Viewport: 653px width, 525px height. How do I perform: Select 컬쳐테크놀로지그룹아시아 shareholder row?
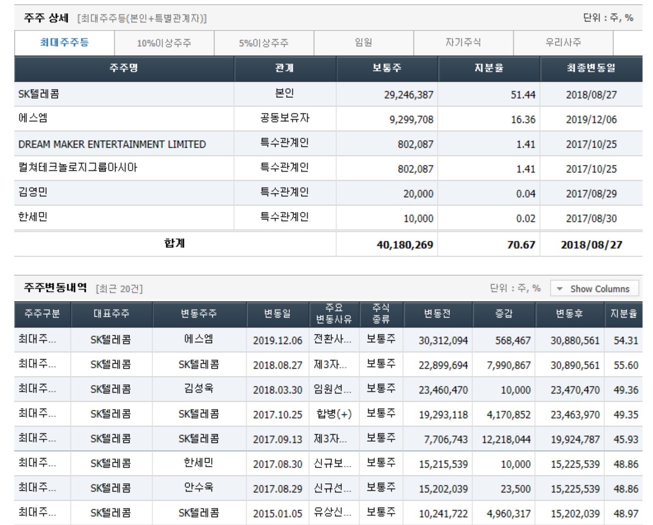pos(328,168)
